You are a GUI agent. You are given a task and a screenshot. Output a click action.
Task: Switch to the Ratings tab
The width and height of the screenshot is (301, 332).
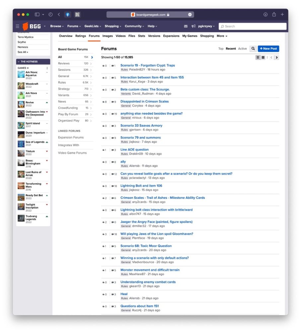[x=80, y=36]
